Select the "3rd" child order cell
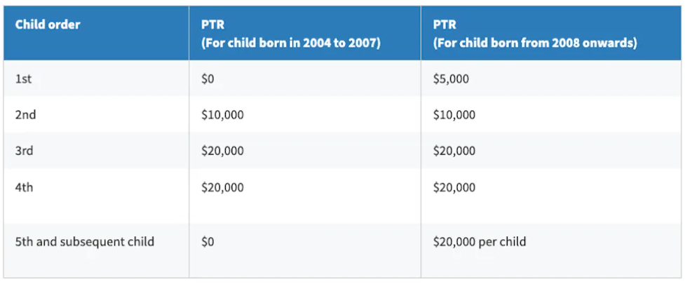 25,151
